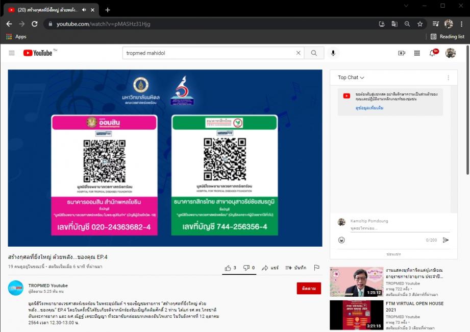Bookmark this page with the star icon
This screenshot has height=332, width=470.
pyautogui.click(x=420, y=24)
